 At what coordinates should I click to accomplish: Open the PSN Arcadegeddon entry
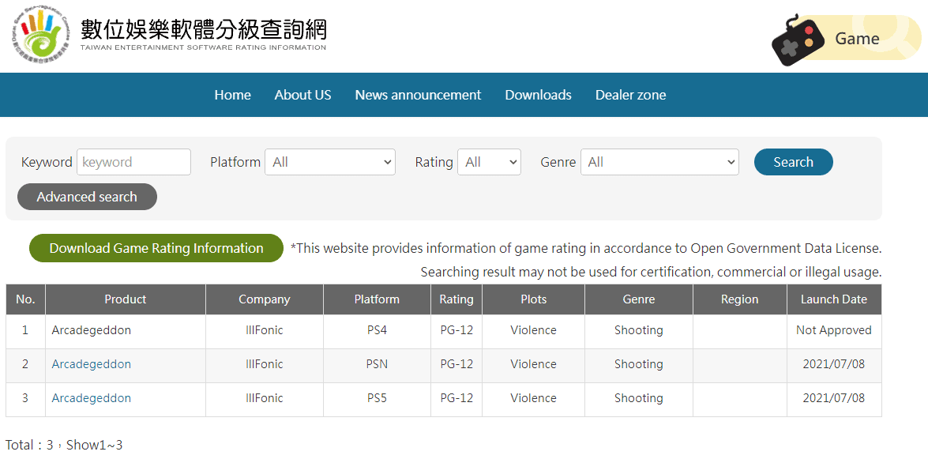[90, 364]
